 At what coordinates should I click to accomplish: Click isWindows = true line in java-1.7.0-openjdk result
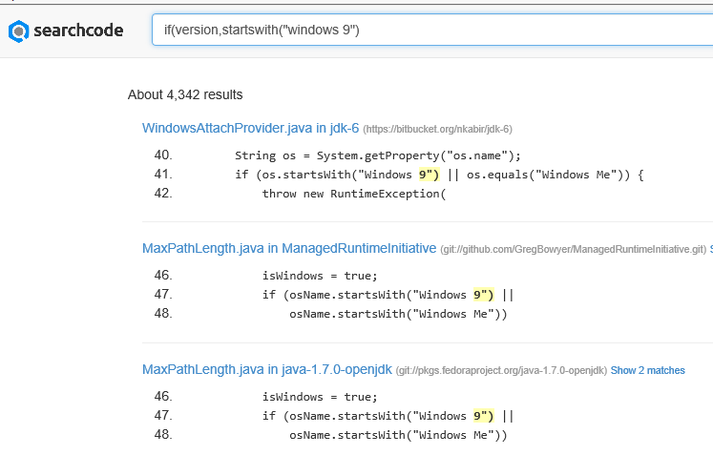click(320, 397)
